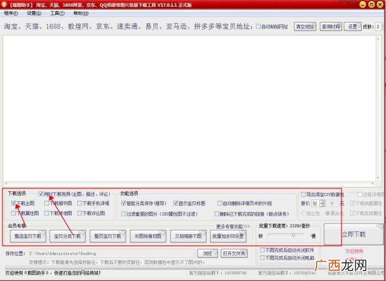This screenshot has height=281, width=386.
Task: Click inside the product URL text area
Action: (x=189, y=108)
